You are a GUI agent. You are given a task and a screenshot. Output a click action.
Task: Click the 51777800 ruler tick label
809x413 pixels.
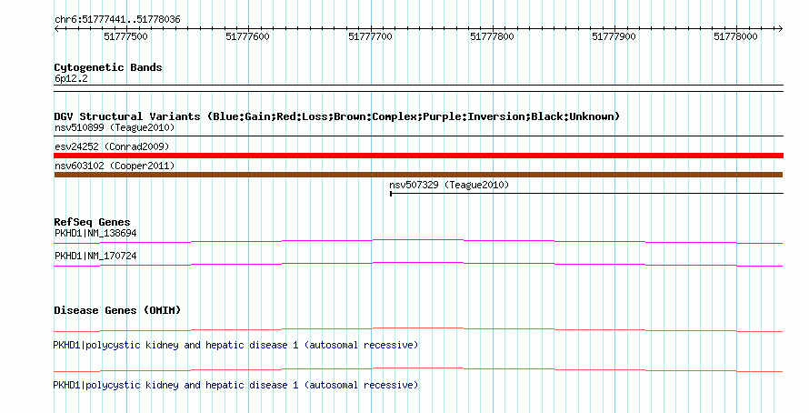click(x=492, y=36)
